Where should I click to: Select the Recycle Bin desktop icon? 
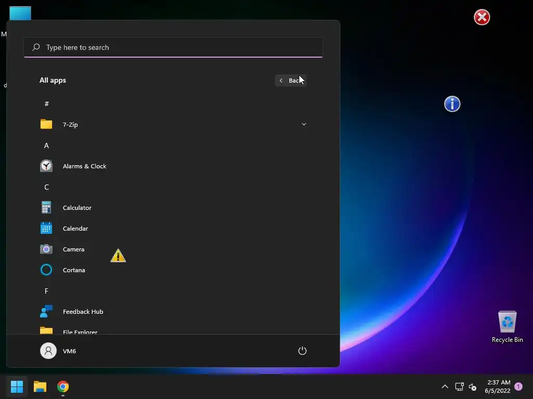pyautogui.click(x=507, y=327)
